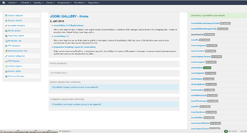247x133 pixels.
Task: Open the JoomLightbox2 extension link
Action: [198, 84]
